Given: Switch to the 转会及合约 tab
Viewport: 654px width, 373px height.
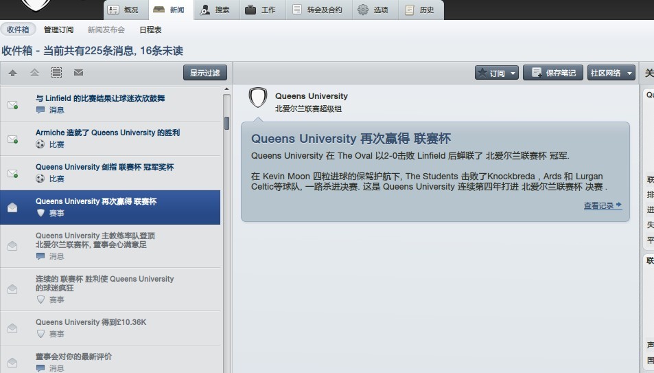Looking at the screenshot, I should 317,10.
